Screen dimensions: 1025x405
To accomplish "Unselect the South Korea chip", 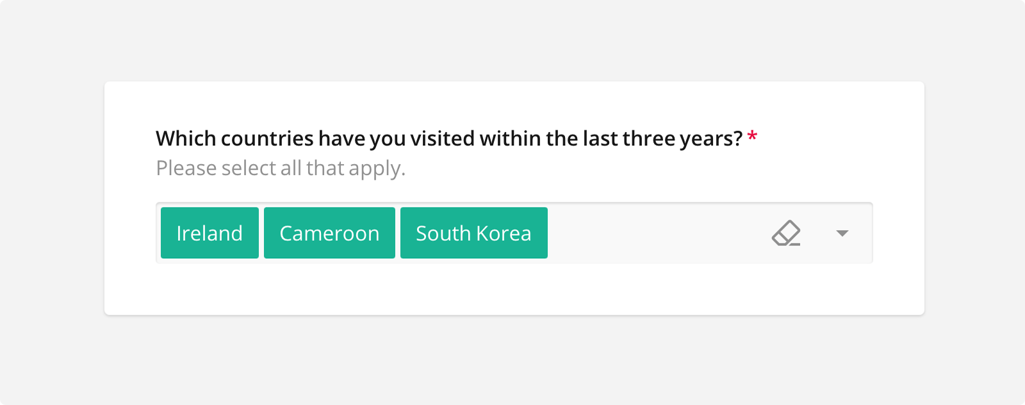I will click(473, 233).
